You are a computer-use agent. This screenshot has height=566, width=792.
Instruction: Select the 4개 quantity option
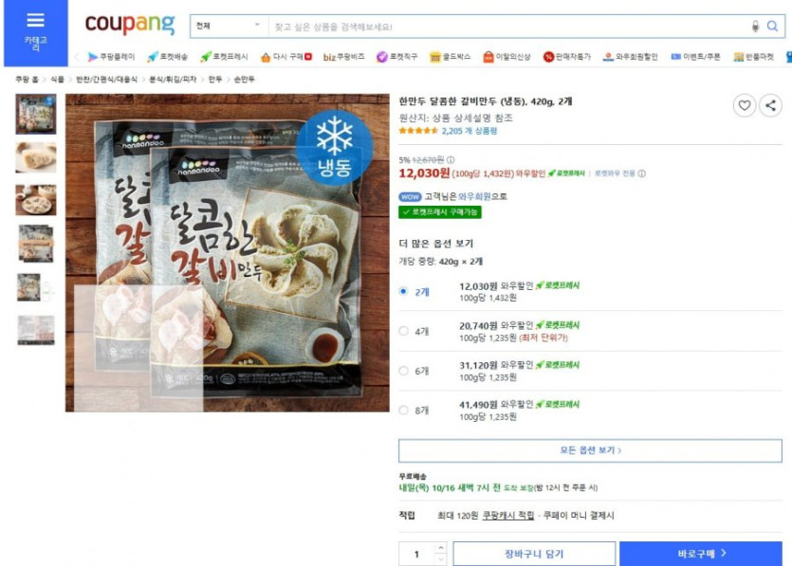coord(403,331)
